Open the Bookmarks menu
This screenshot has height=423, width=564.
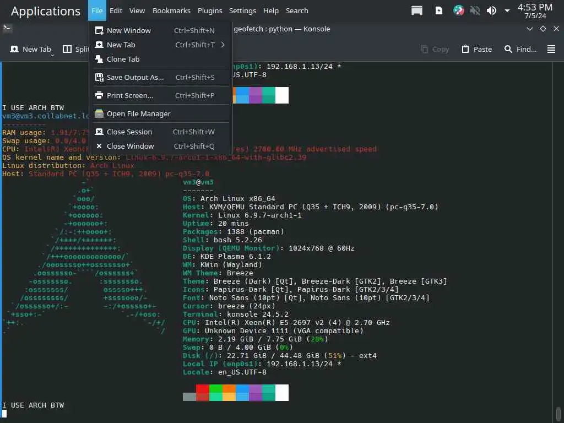[x=171, y=11]
